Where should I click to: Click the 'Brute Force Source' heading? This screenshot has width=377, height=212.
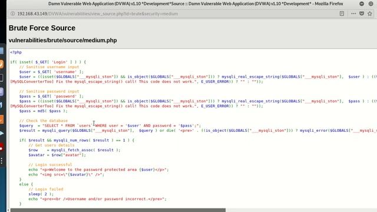point(42,28)
